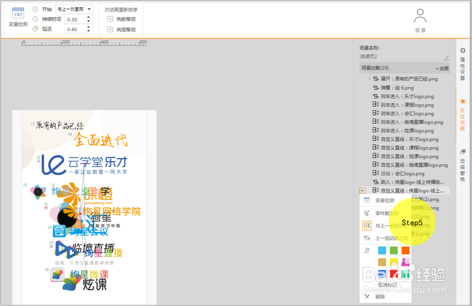This screenshot has height=306, width=472.
Task: Click the 云学堂乐才 logo on the canvas
Action: click(85, 164)
